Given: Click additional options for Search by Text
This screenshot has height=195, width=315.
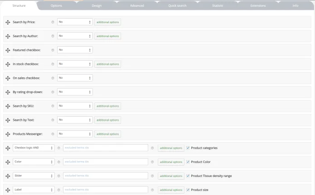Looking at the screenshot, I should (x=107, y=120).
